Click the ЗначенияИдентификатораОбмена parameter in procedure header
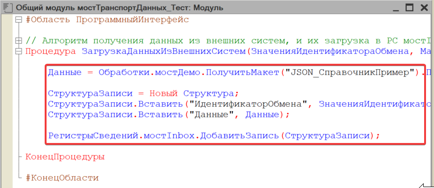 330,52
